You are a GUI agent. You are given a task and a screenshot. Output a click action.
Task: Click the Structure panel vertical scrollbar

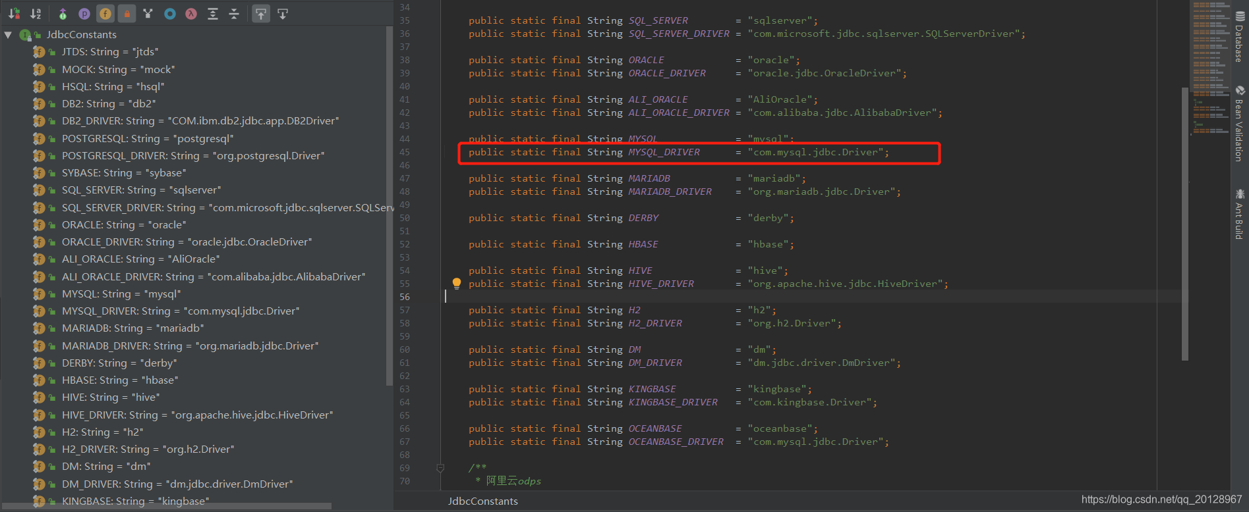(389, 205)
